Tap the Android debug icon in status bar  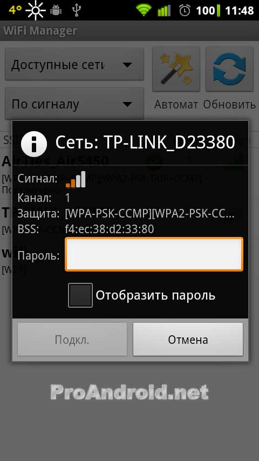[x=56, y=10]
